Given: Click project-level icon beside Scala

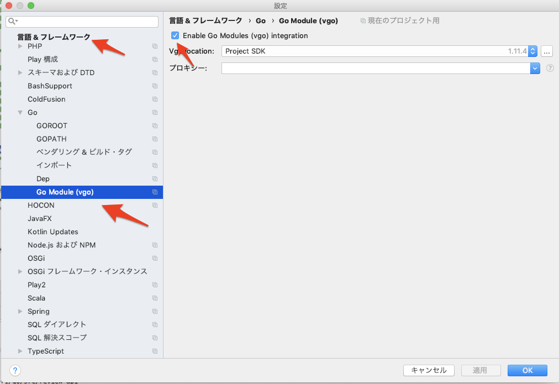Looking at the screenshot, I should [x=155, y=298].
